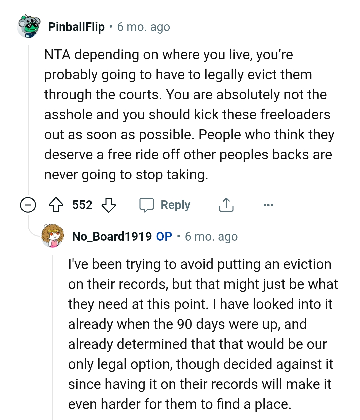
Task: Open PinballFlip's user profile name
Action: click(x=76, y=27)
